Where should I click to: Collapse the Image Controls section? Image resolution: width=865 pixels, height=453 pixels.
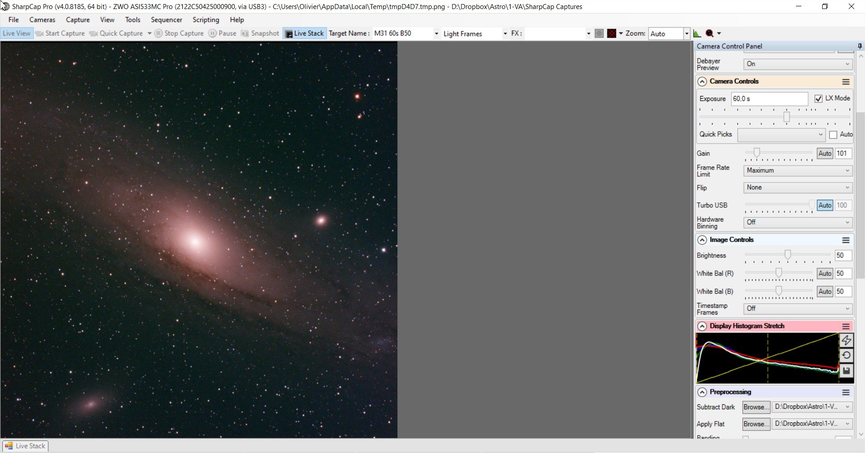tap(702, 240)
